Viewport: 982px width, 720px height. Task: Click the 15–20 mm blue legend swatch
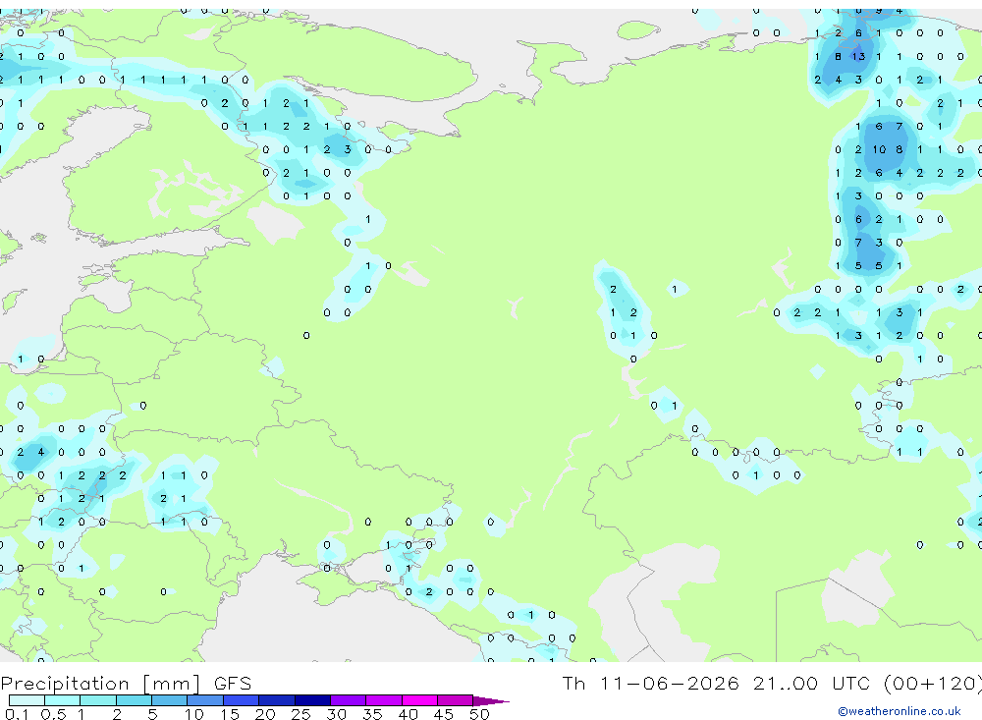point(241,700)
